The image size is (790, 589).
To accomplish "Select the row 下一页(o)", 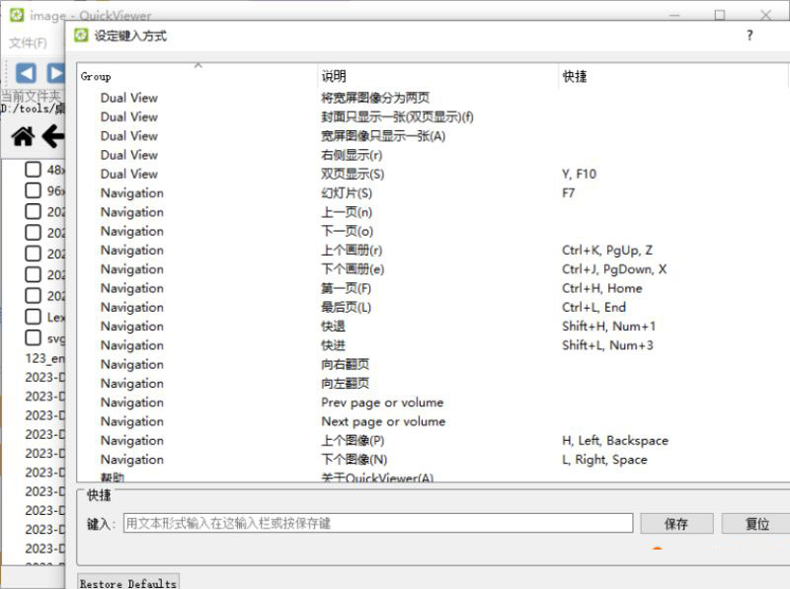I will click(x=434, y=231).
